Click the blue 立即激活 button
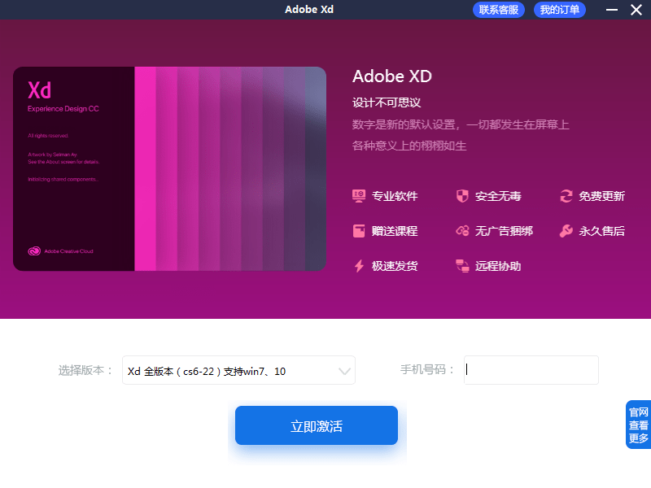This screenshot has height=488, width=651. point(317,425)
